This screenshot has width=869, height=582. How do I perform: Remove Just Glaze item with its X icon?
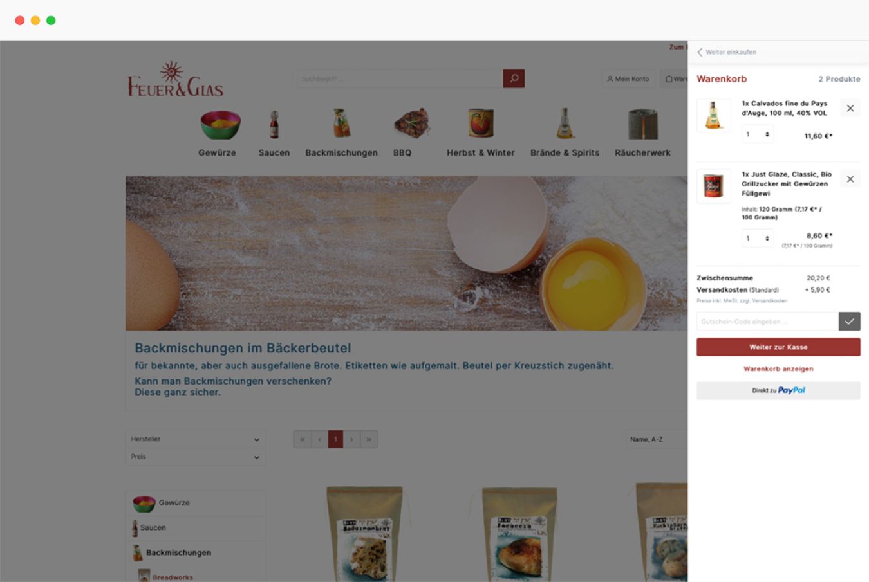(x=850, y=179)
